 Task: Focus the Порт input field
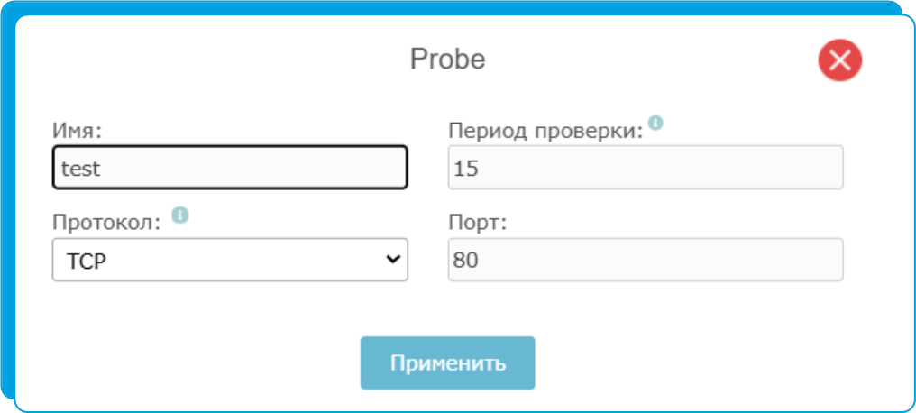(646, 260)
